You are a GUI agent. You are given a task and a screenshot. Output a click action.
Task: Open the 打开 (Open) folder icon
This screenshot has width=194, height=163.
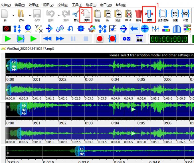tap(21, 14)
